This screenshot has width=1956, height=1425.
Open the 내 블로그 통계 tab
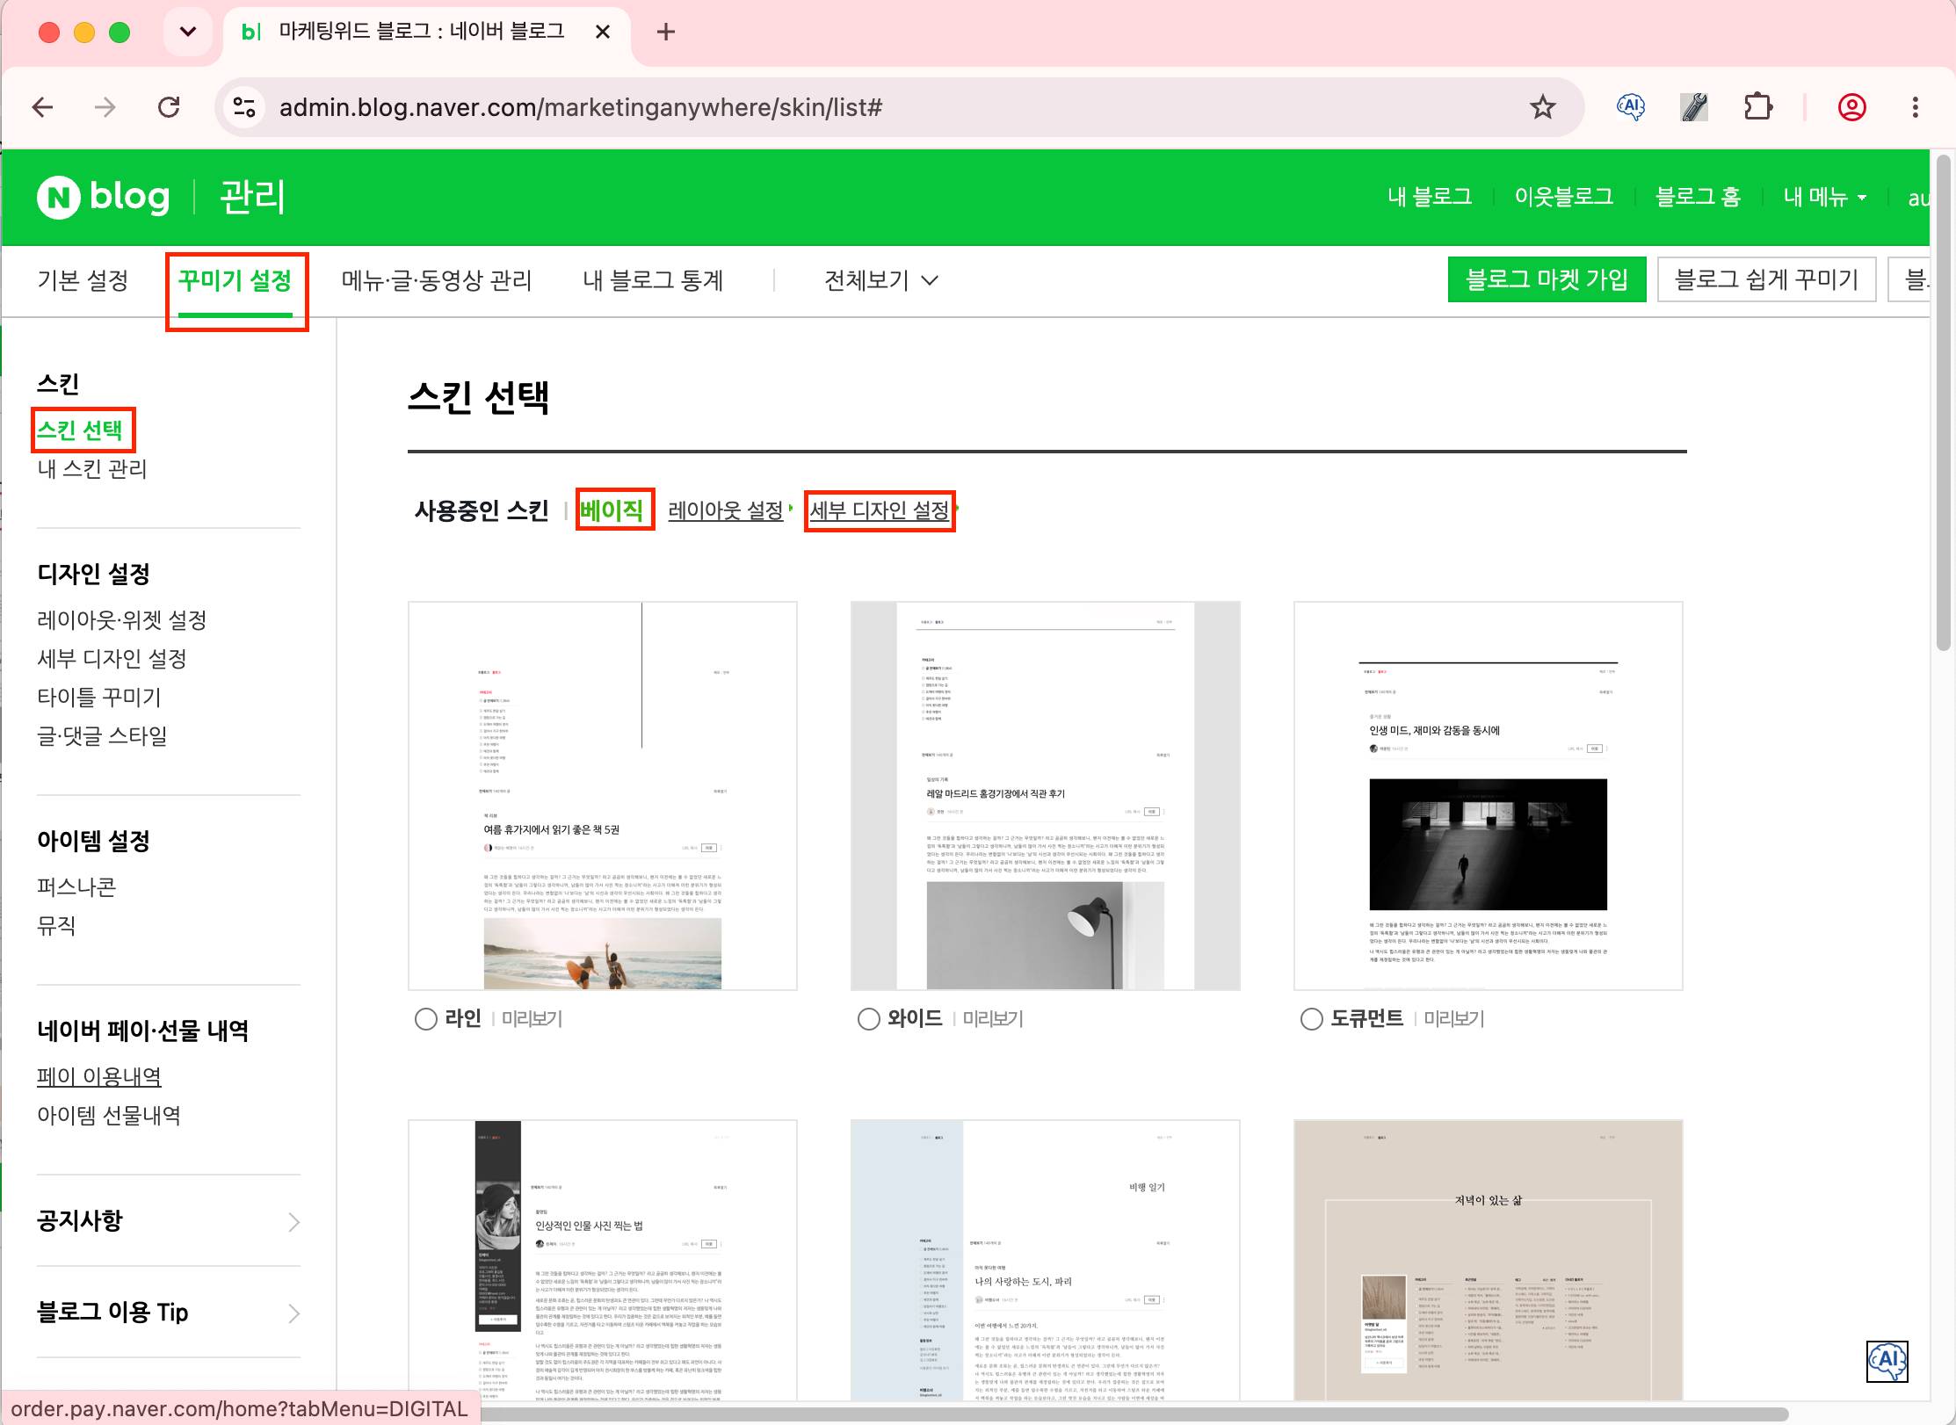tap(653, 280)
